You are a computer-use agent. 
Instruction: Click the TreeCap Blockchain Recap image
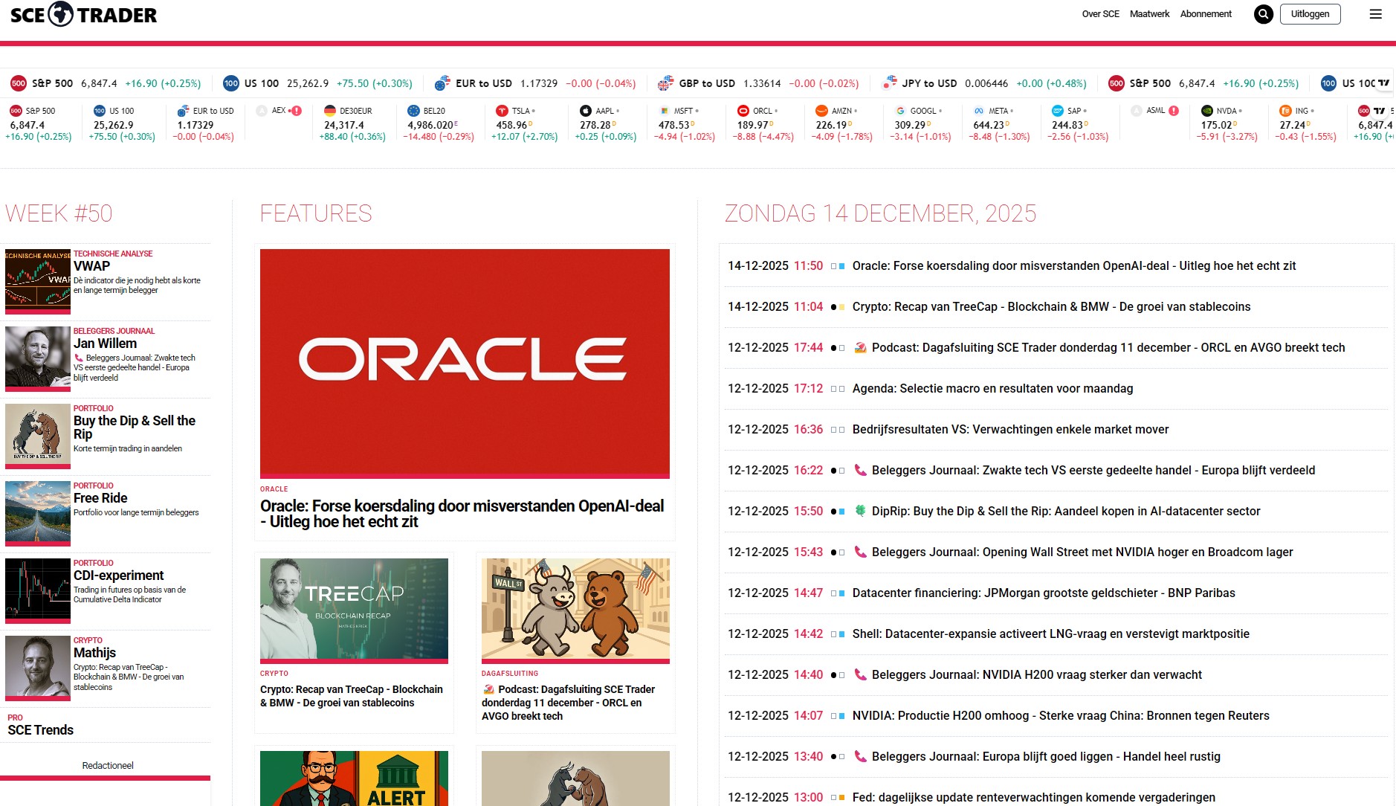[354, 610]
